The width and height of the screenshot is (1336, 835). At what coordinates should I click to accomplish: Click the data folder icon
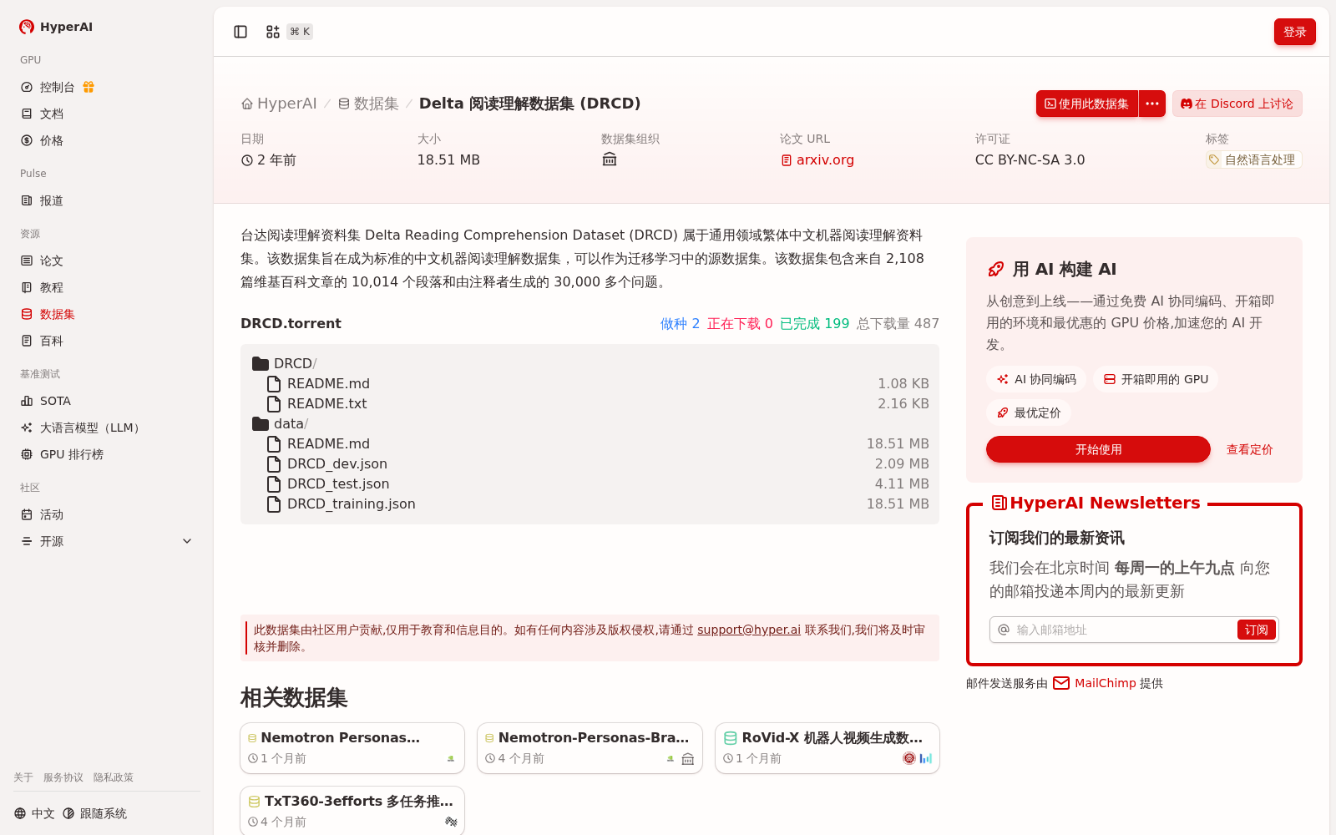261,424
